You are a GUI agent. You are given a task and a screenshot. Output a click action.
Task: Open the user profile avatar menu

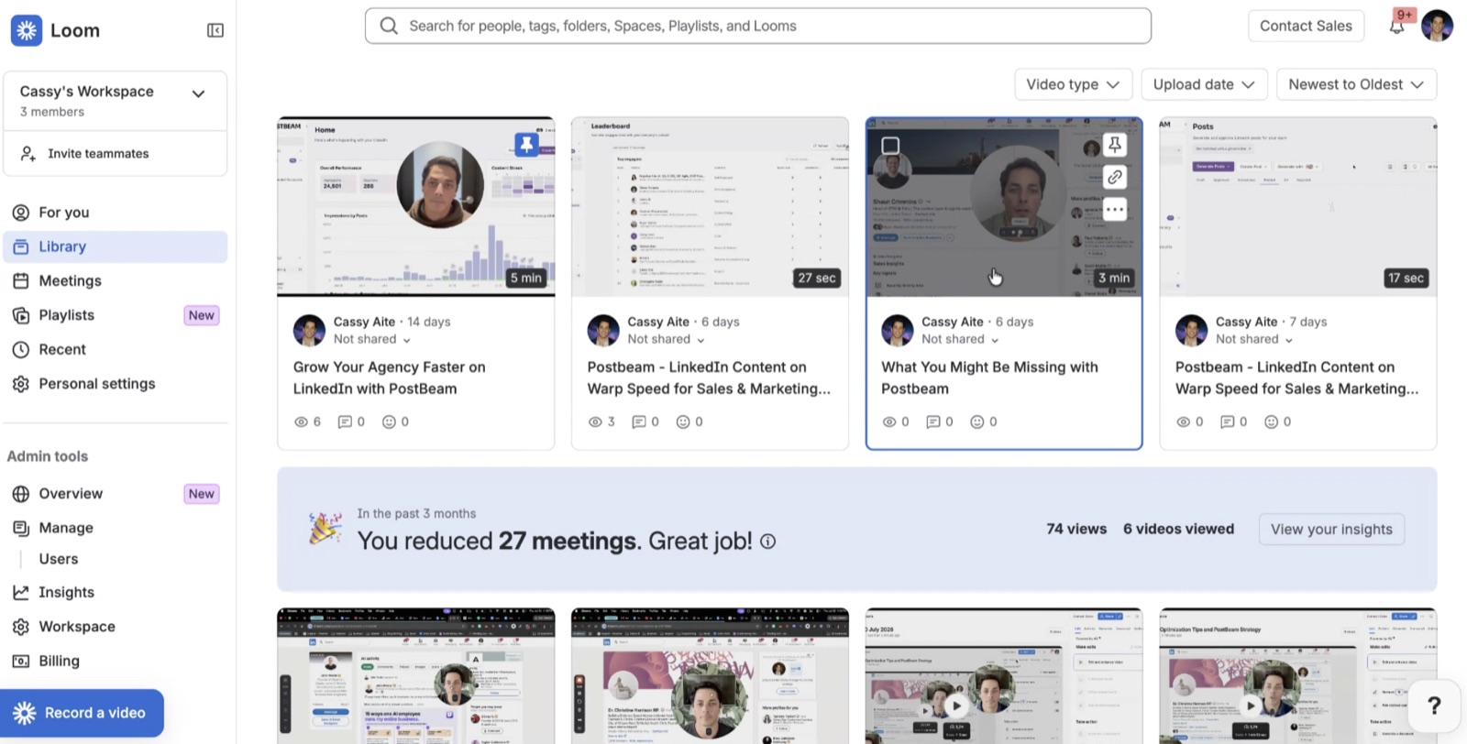pyautogui.click(x=1437, y=26)
